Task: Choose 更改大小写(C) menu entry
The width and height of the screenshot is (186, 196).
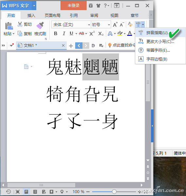Action: pyautogui.click(x=161, y=41)
